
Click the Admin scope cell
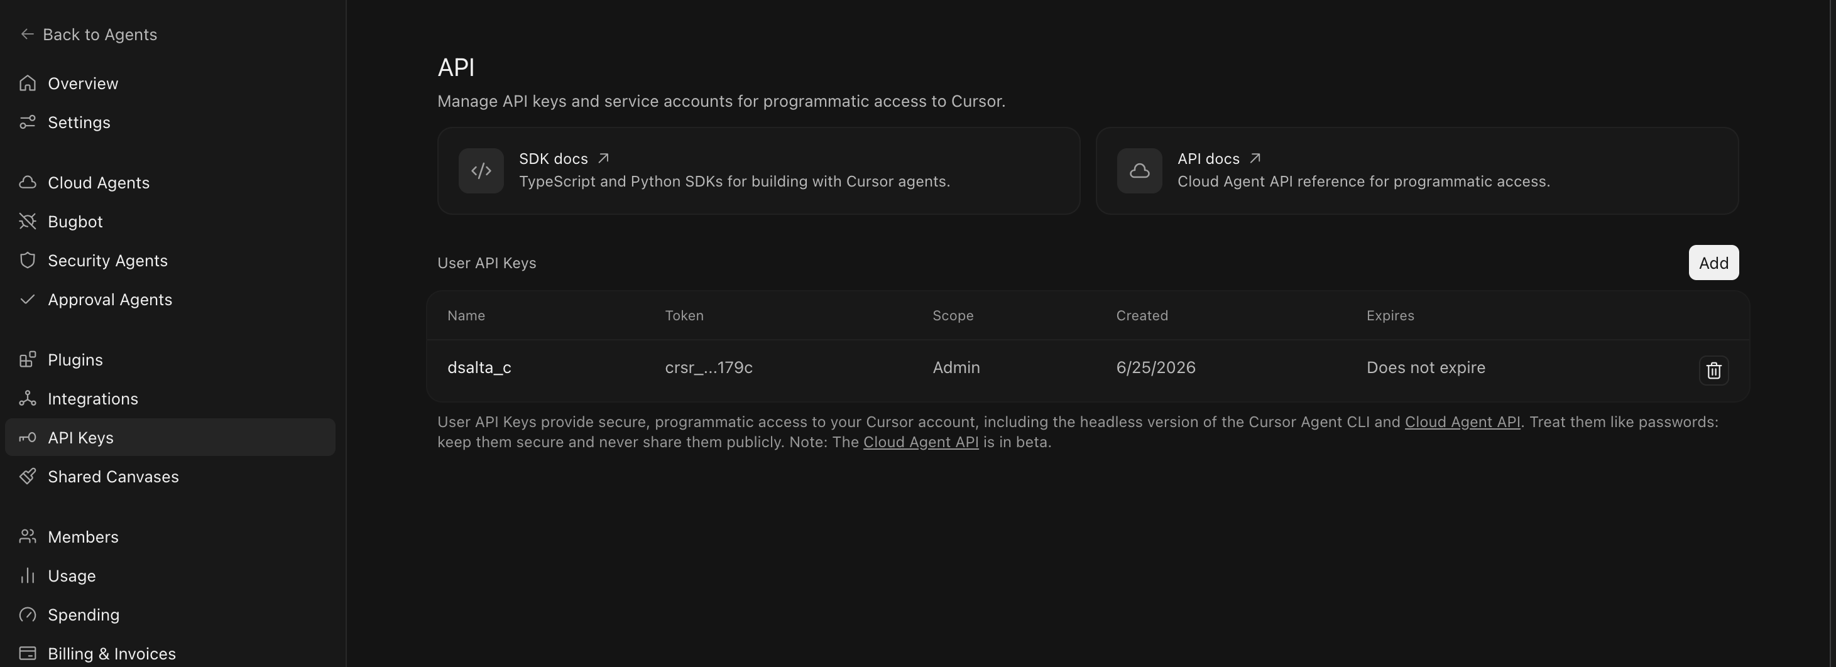pyautogui.click(x=956, y=367)
